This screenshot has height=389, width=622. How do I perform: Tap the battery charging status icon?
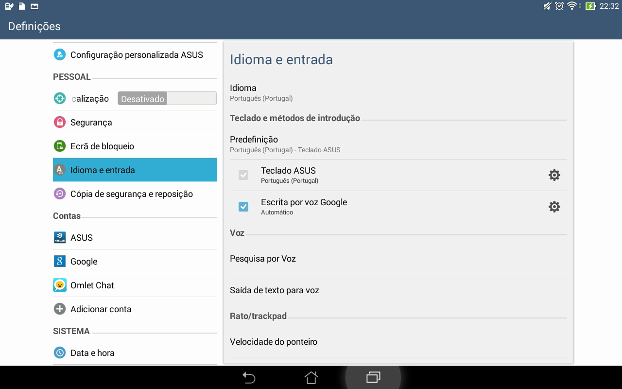590,6
